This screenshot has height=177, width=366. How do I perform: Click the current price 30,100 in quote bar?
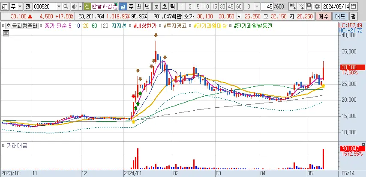18,16
